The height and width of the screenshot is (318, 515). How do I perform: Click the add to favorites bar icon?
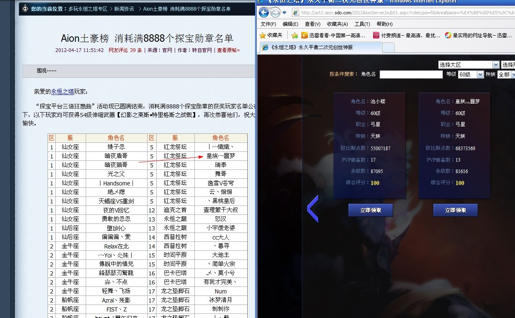click(294, 35)
